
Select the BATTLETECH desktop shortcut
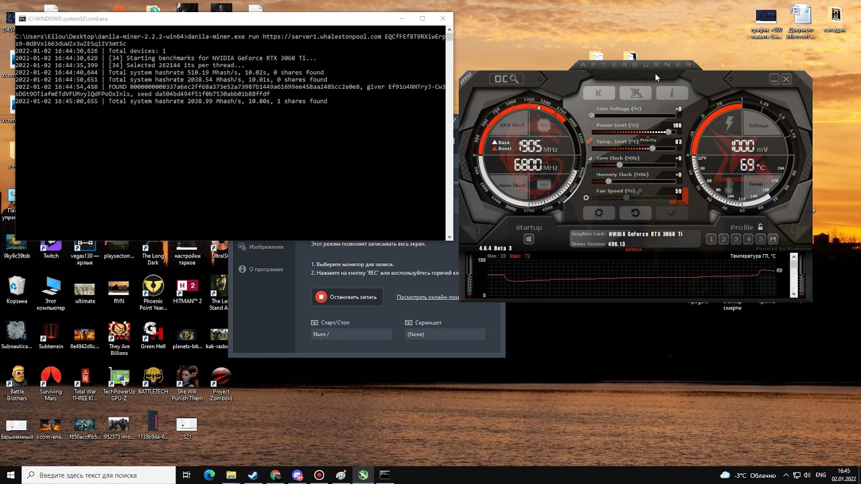click(153, 380)
